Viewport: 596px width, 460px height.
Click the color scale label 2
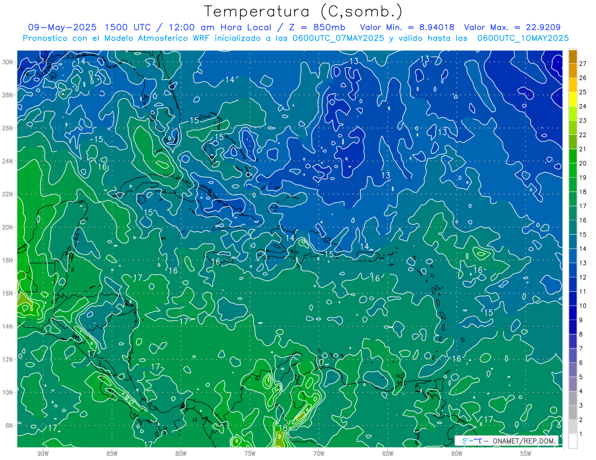pos(581,420)
